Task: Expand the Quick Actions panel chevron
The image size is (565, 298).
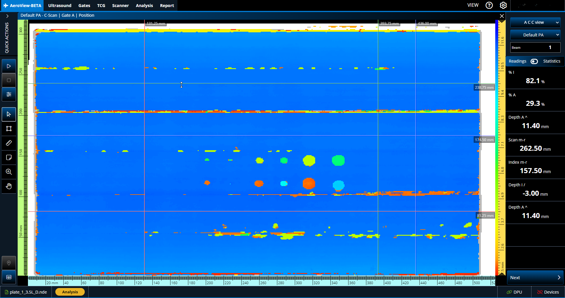Action: 7,16
